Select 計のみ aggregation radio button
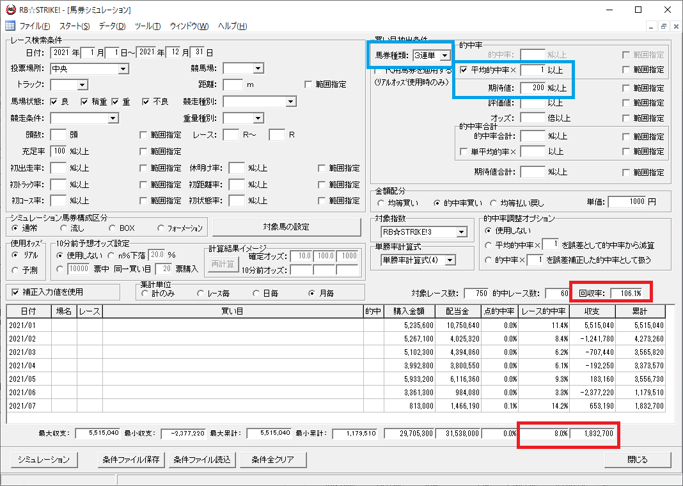 (x=145, y=294)
